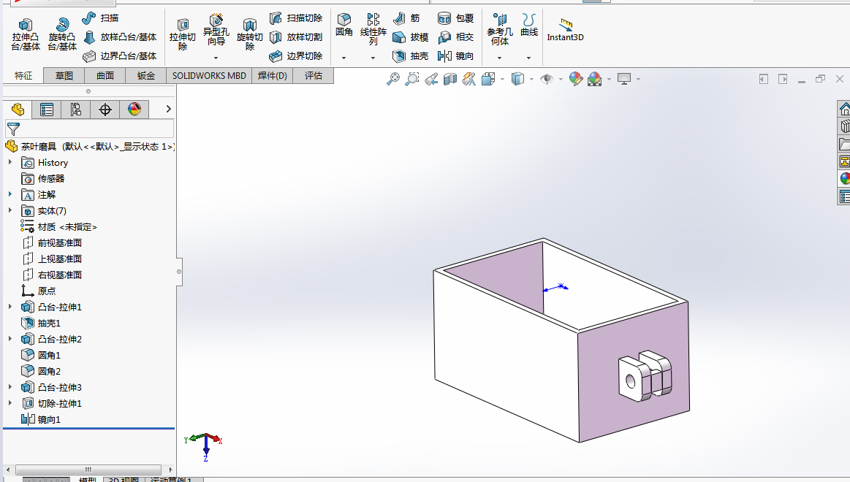The width and height of the screenshot is (850, 482).
Task: Select the 旋转凸台/基体 revolve tool
Action: click(62, 34)
